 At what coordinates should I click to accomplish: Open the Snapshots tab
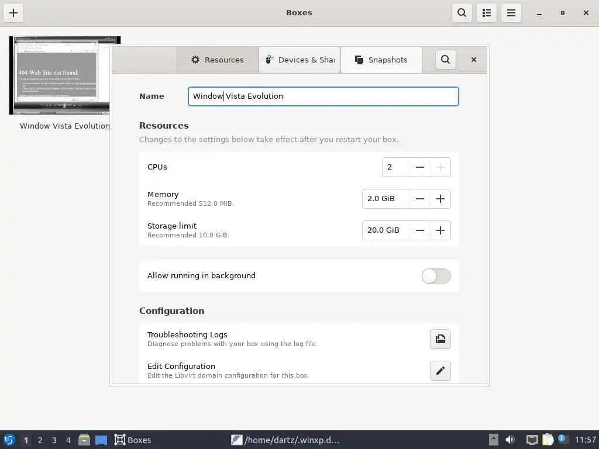click(x=381, y=60)
